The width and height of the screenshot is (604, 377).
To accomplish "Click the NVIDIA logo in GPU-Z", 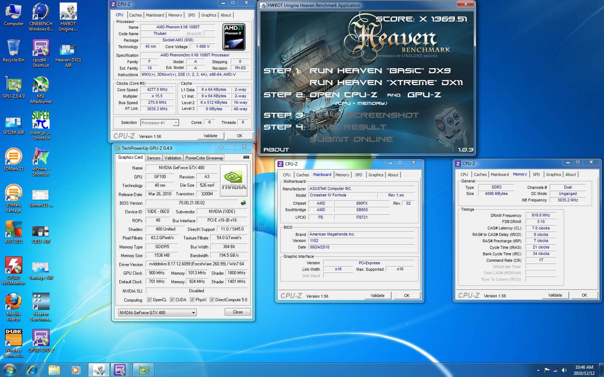I will pos(234,180).
